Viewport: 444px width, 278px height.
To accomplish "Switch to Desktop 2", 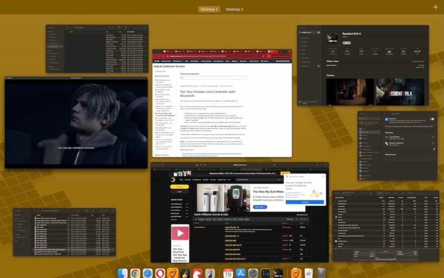I will (234, 9).
